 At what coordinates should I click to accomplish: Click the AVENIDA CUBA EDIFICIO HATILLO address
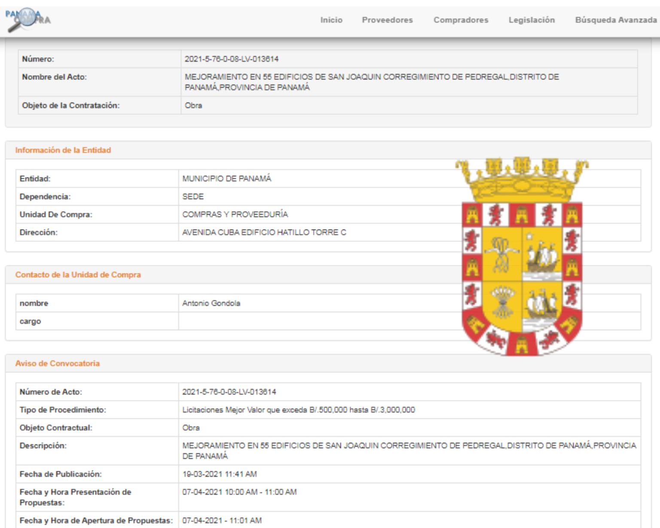point(264,232)
